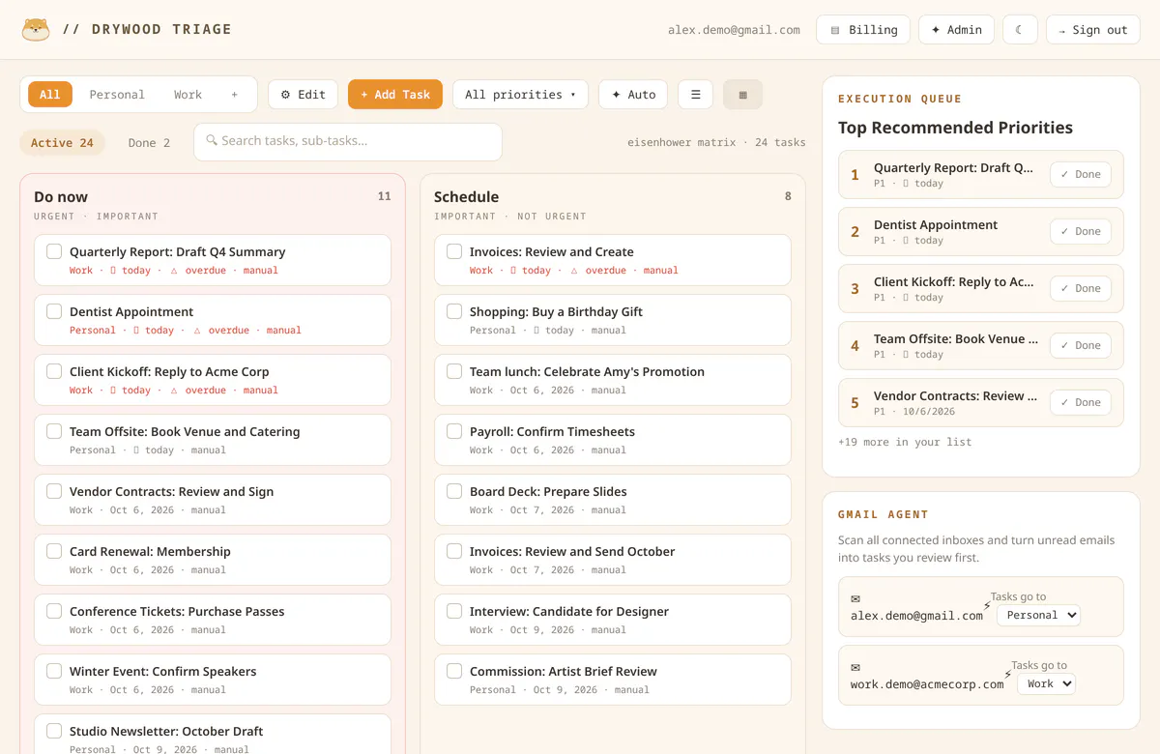The height and width of the screenshot is (754, 1160).
Task: Open task title 'Card Renewal: Membership'
Action: coord(150,551)
